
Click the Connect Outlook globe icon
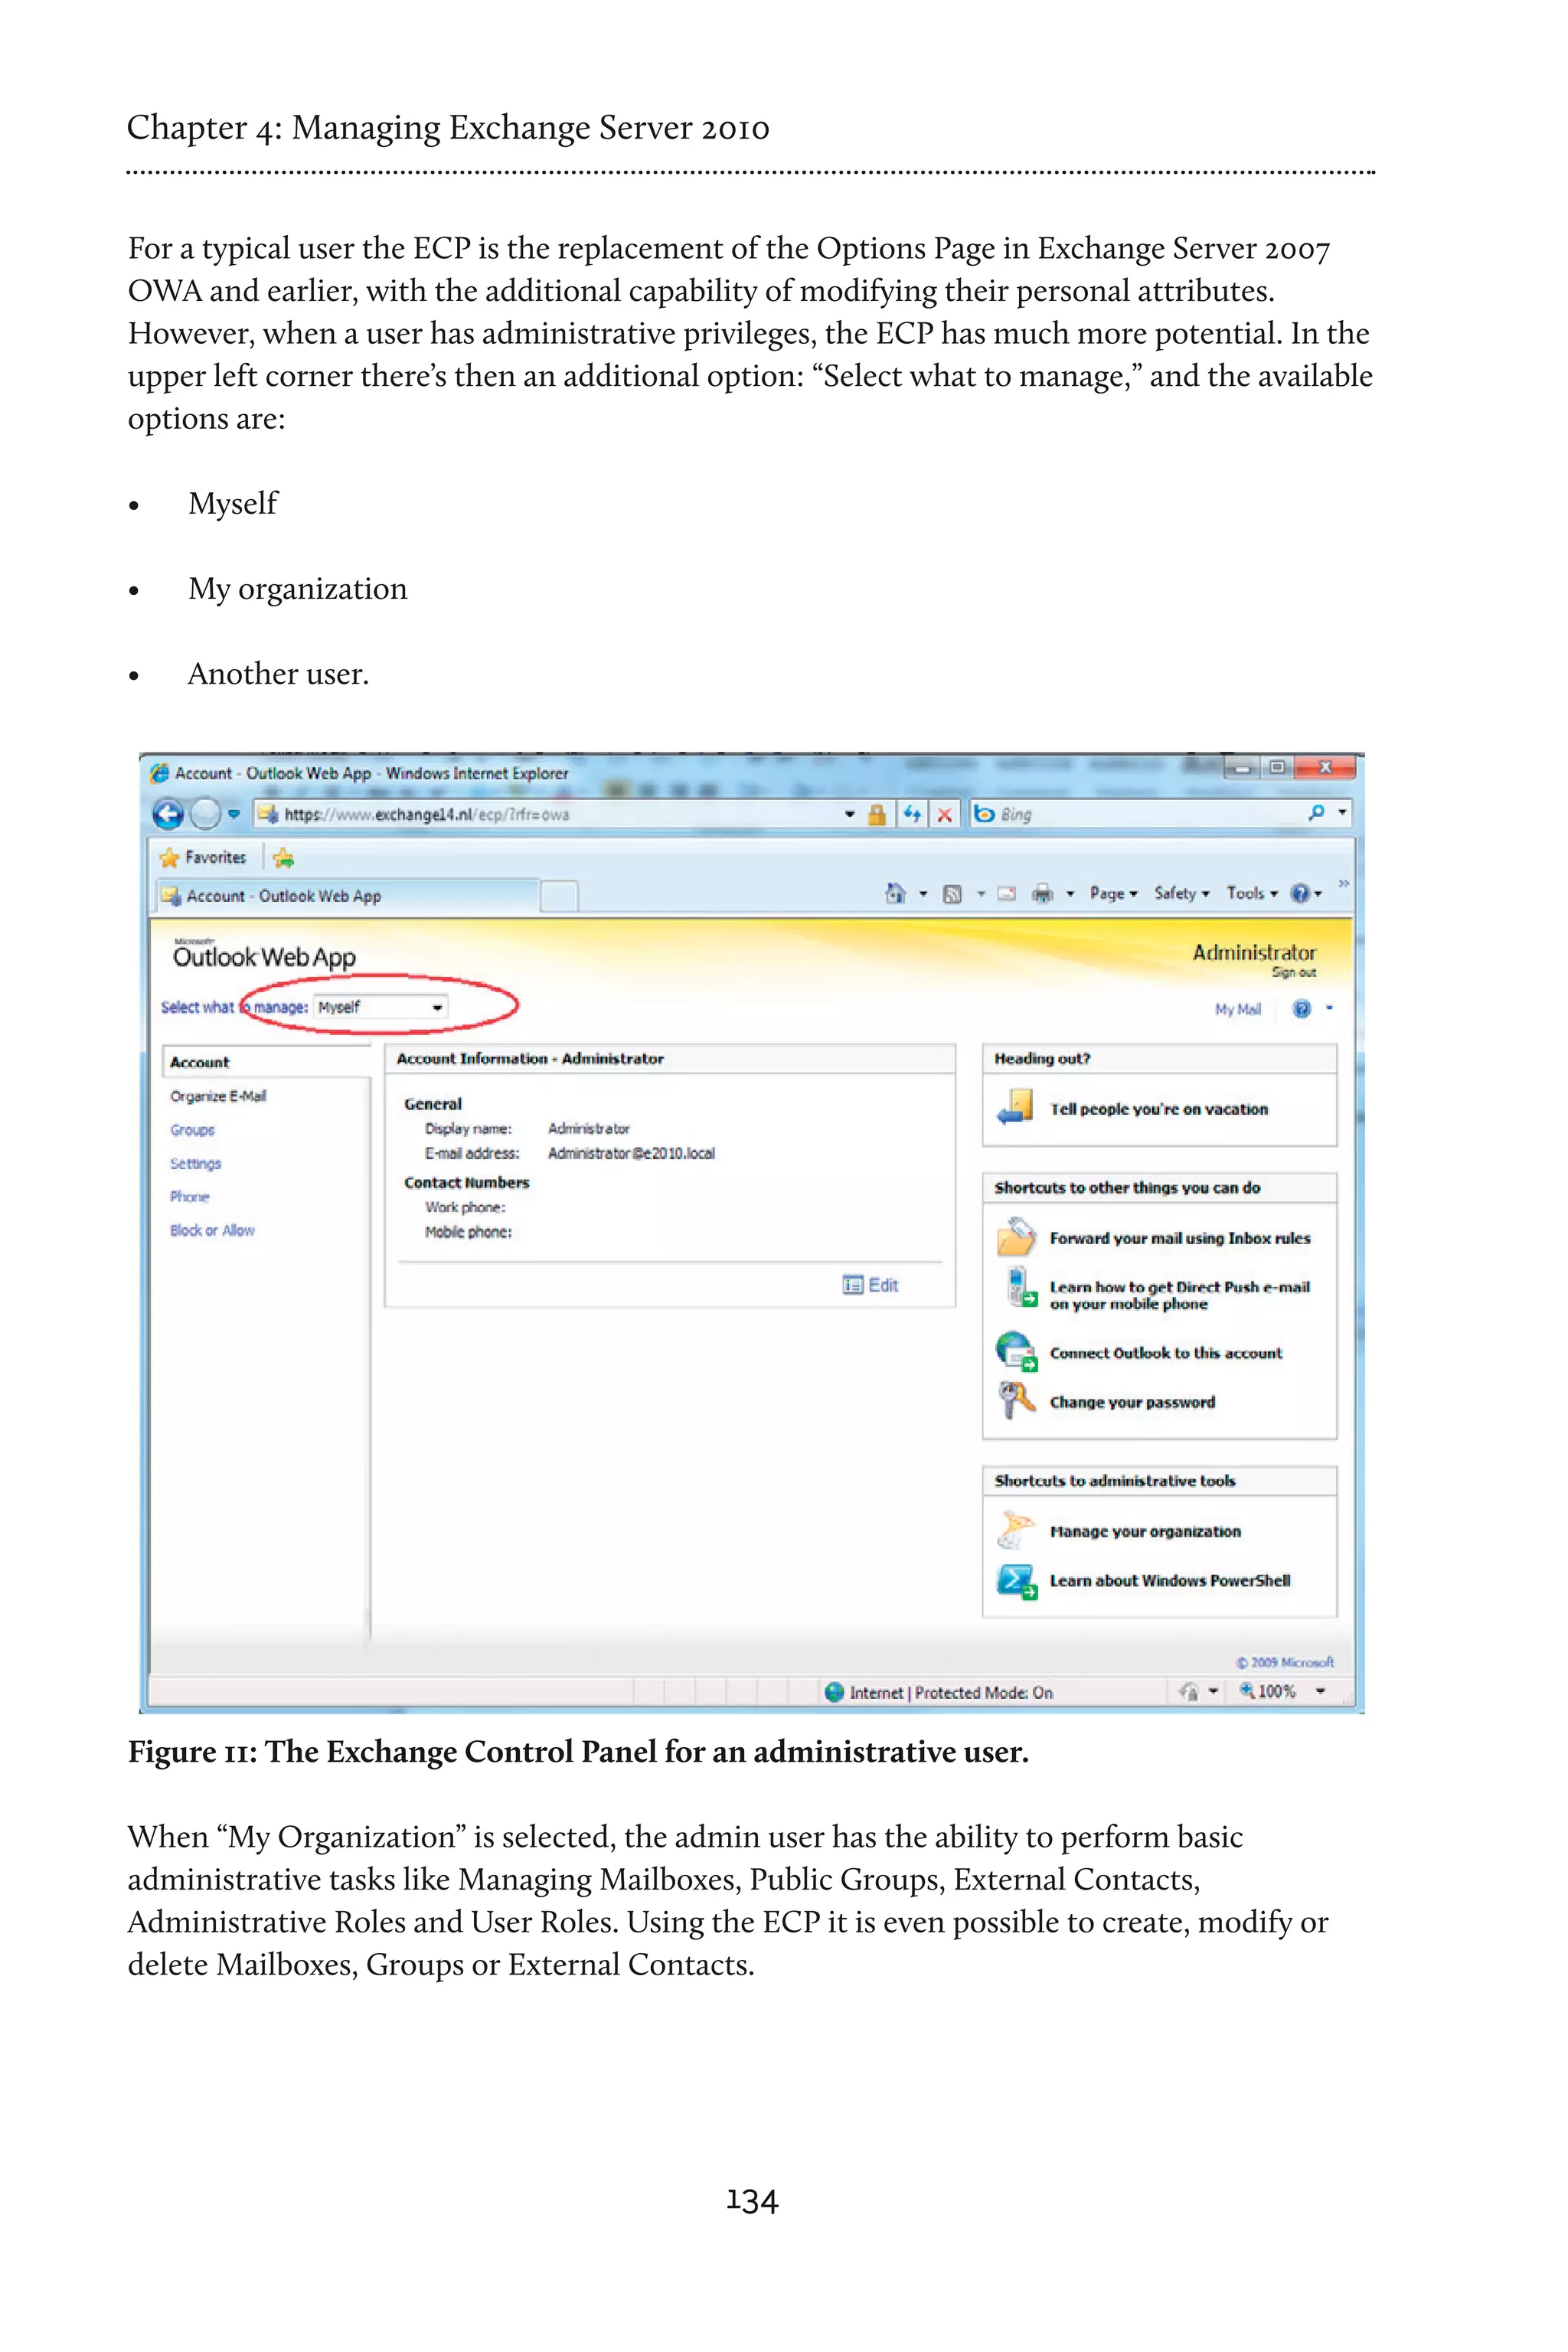pos(1016,1351)
